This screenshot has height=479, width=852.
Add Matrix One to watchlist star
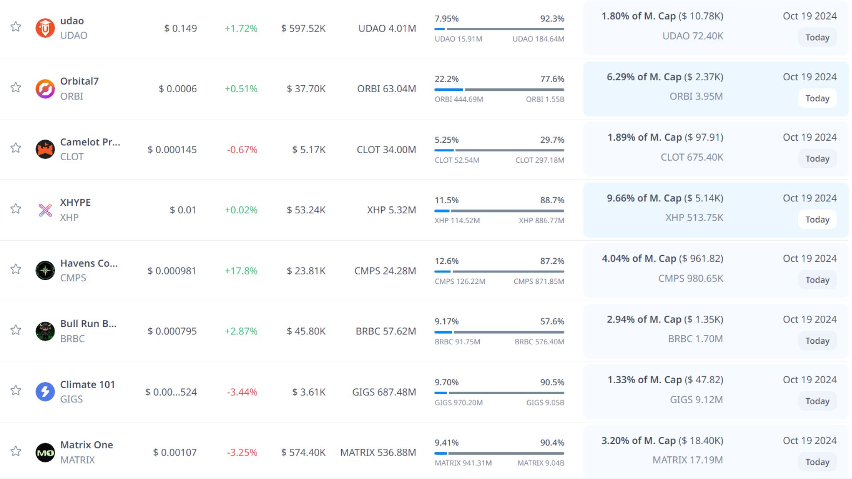click(x=16, y=451)
